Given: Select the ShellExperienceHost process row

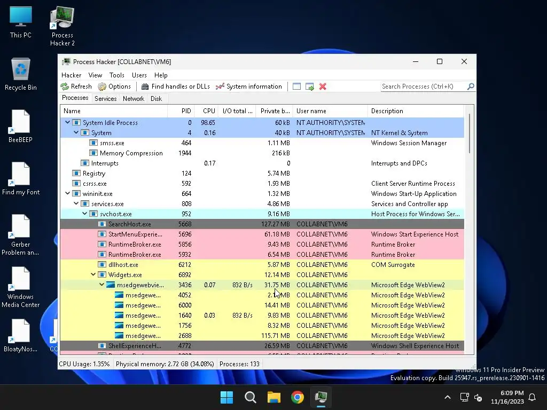Looking at the screenshot, I should point(262,345).
